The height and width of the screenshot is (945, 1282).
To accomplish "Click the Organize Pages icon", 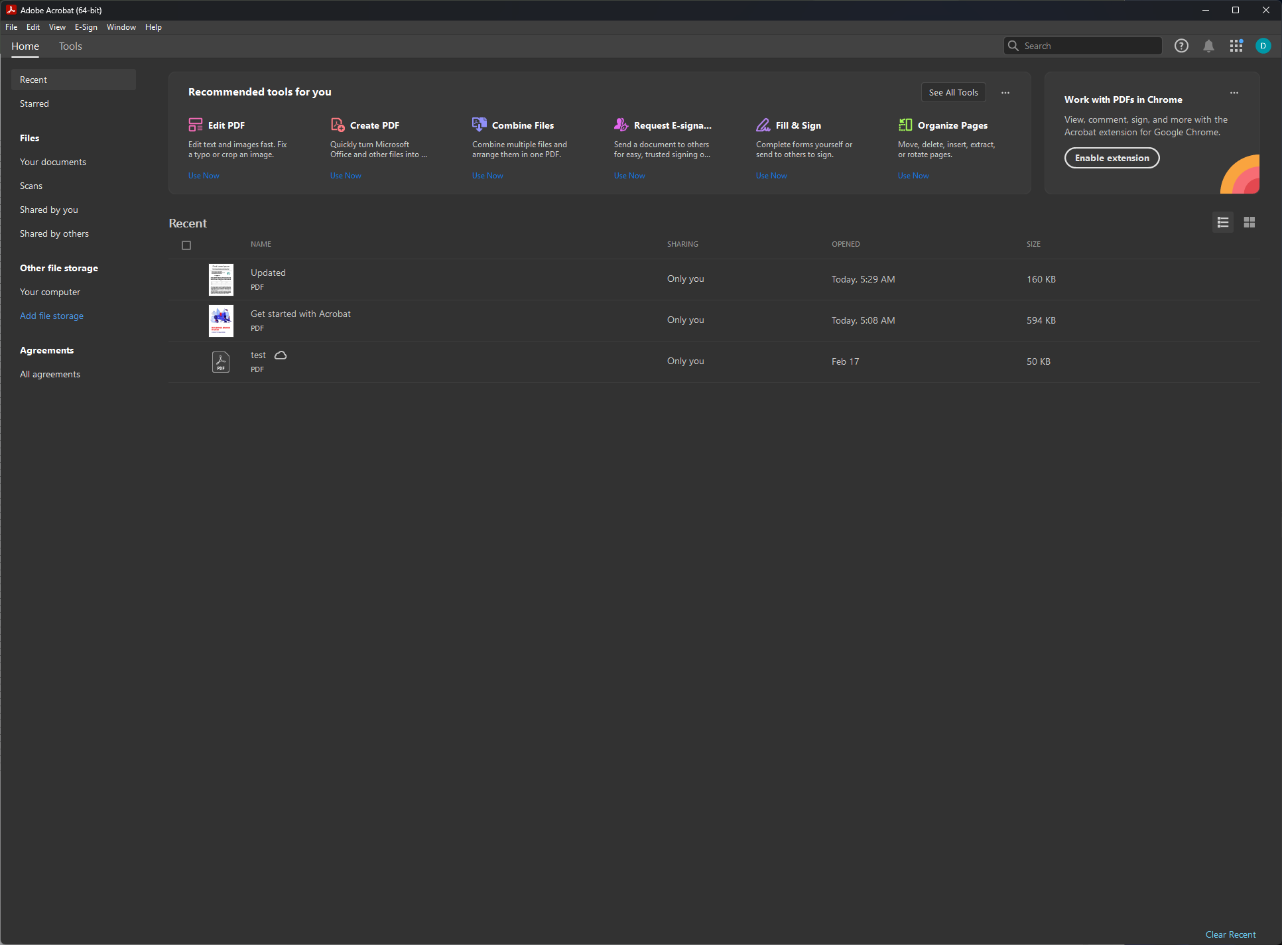I will coord(905,125).
